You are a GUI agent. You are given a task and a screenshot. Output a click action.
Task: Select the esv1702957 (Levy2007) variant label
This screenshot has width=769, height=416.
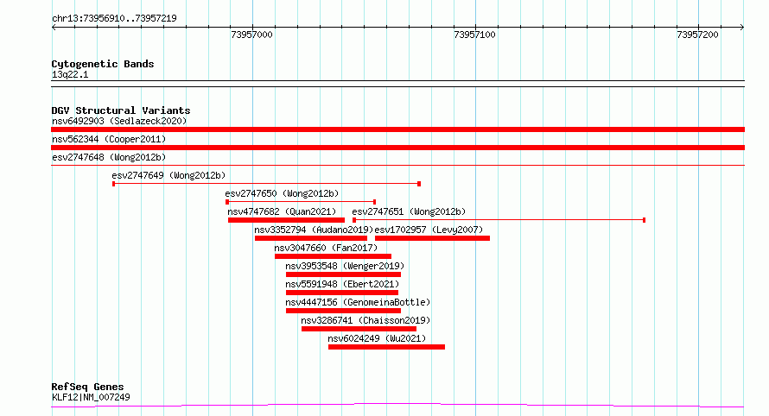coord(429,230)
